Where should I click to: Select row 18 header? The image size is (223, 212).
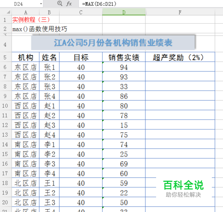pos(5,183)
